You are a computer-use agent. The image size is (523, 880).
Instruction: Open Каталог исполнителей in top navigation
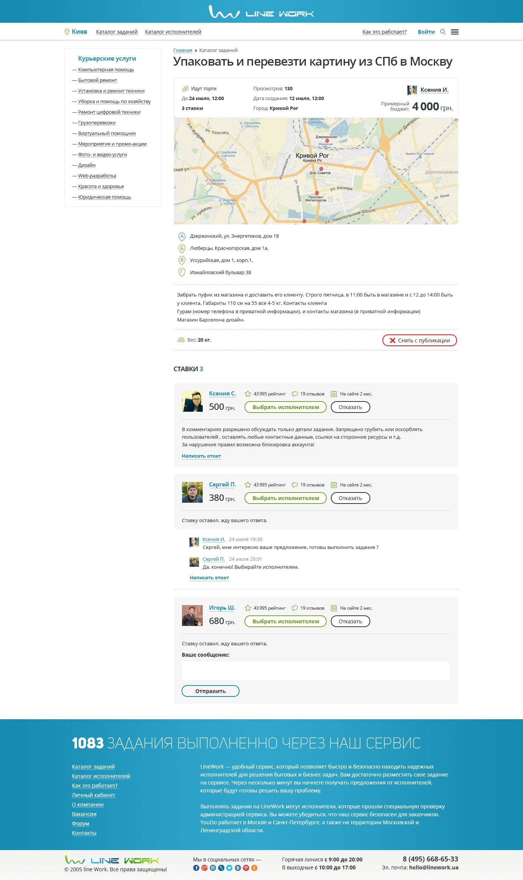[x=173, y=32]
